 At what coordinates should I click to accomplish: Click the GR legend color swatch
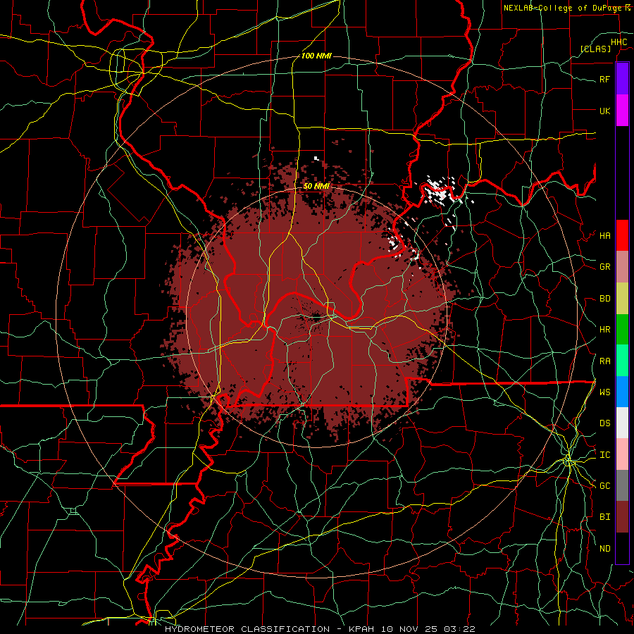tap(622, 267)
